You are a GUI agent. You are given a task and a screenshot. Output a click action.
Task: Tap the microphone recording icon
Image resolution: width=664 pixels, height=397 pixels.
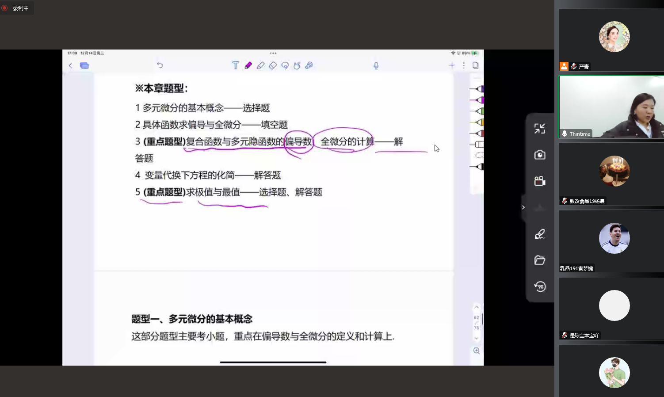click(x=376, y=65)
